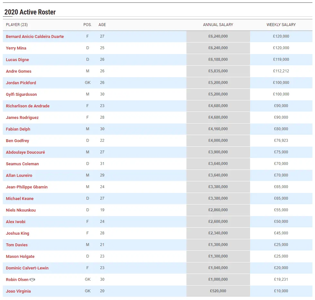Open Dominic Calvert-Lewin's player link

click(x=27, y=268)
